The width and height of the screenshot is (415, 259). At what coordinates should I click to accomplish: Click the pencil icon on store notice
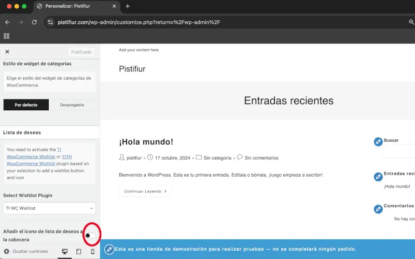(x=109, y=249)
